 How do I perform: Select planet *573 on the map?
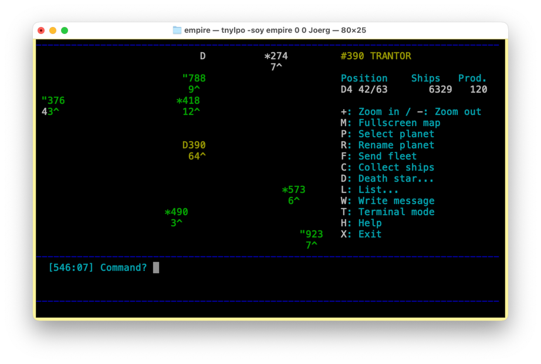(x=293, y=189)
